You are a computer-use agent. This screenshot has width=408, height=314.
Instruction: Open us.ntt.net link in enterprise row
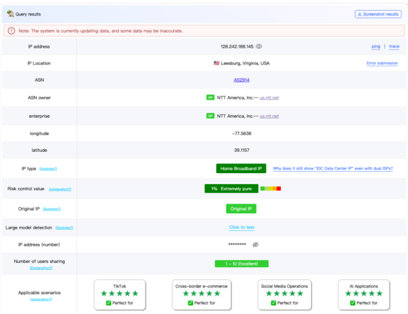[x=269, y=116]
